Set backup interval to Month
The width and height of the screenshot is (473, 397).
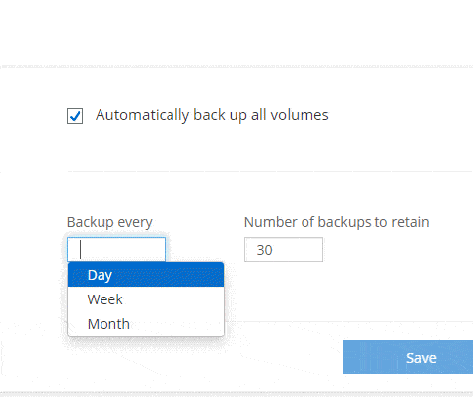[146, 324]
